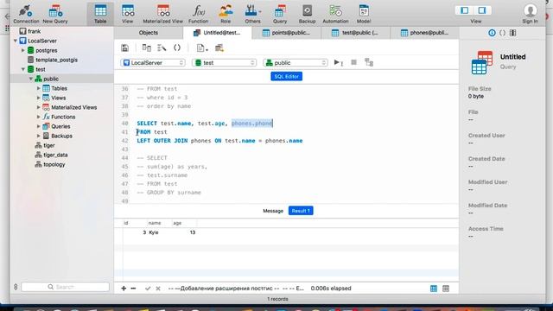
Task: Open the View objects icon
Action: click(128, 14)
